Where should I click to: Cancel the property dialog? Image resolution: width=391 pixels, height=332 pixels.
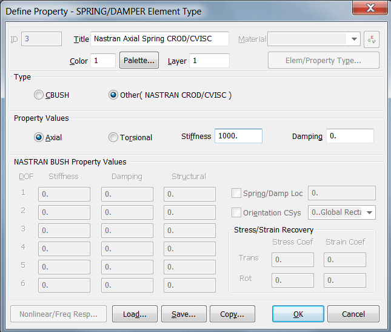[x=353, y=314]
